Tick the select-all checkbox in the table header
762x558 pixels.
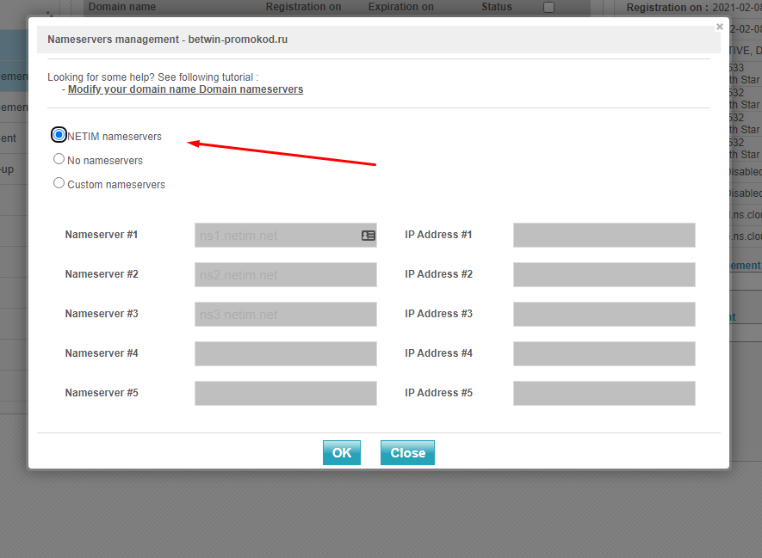point(549,7)
